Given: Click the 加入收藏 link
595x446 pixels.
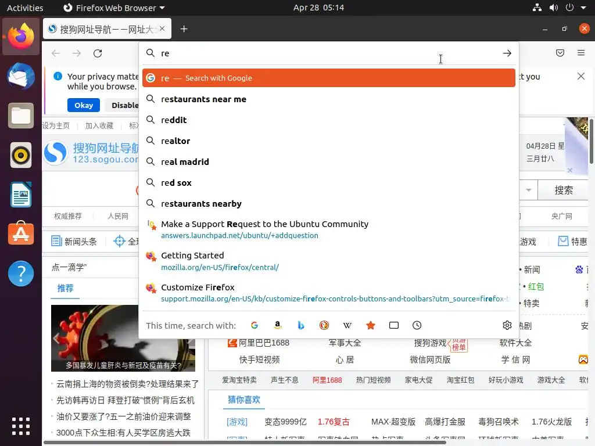Looking at the screenshot, I should [x=99, y=125].
